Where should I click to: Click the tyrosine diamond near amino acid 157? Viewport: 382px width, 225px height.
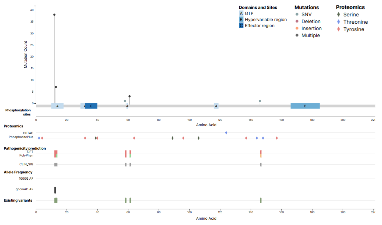pos(277,138)
